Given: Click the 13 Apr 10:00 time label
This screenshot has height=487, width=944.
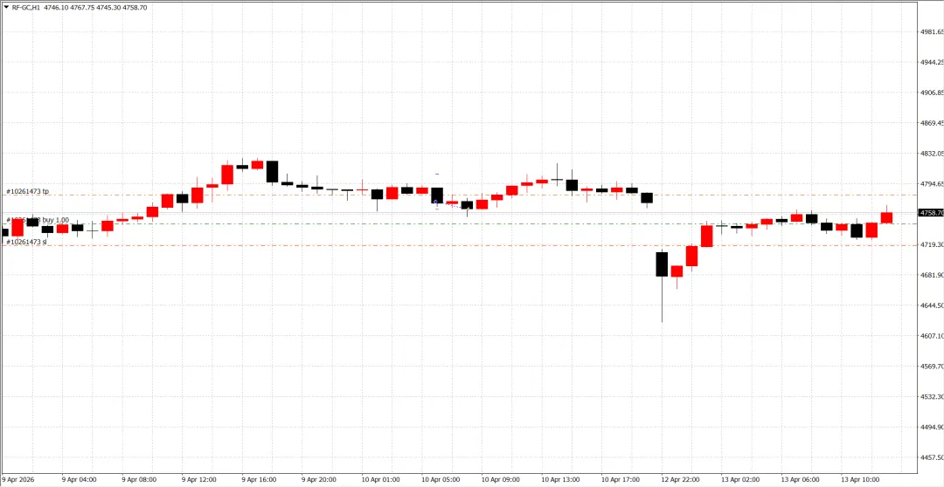Looking at the screenshot, I should click(860, 480).
